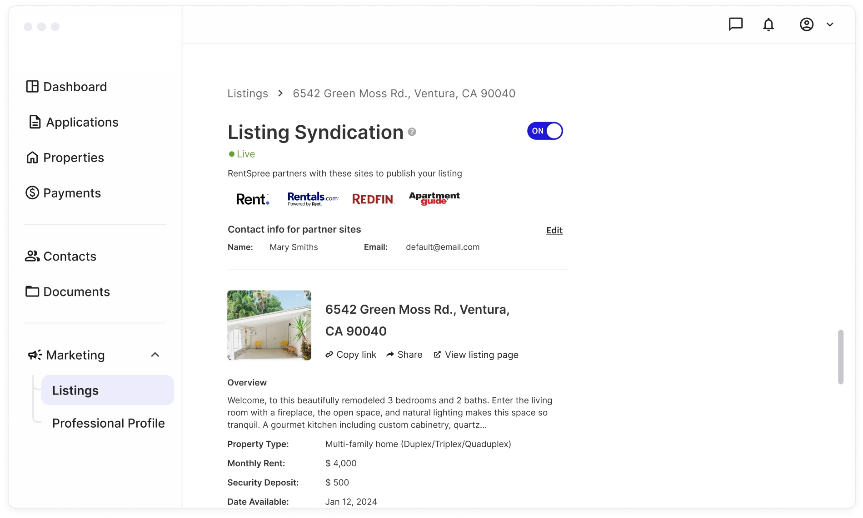Select the Properties icon

point(32,157)
